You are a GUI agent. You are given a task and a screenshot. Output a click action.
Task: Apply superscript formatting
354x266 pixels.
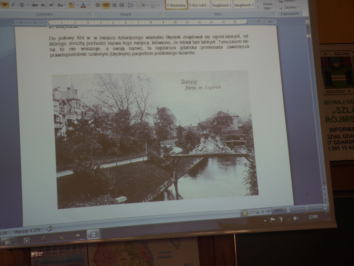coord(52,5)
